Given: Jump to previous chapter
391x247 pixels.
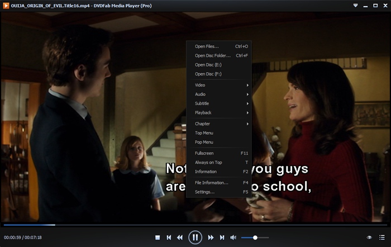Looking at the screenshot, I should pos(169,237).
